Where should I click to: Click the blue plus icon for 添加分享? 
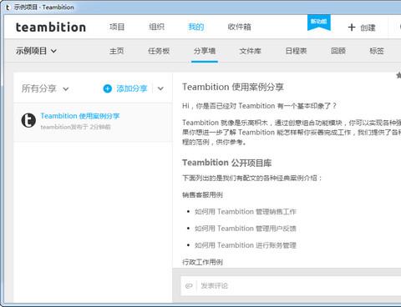(x=108, y=88)
